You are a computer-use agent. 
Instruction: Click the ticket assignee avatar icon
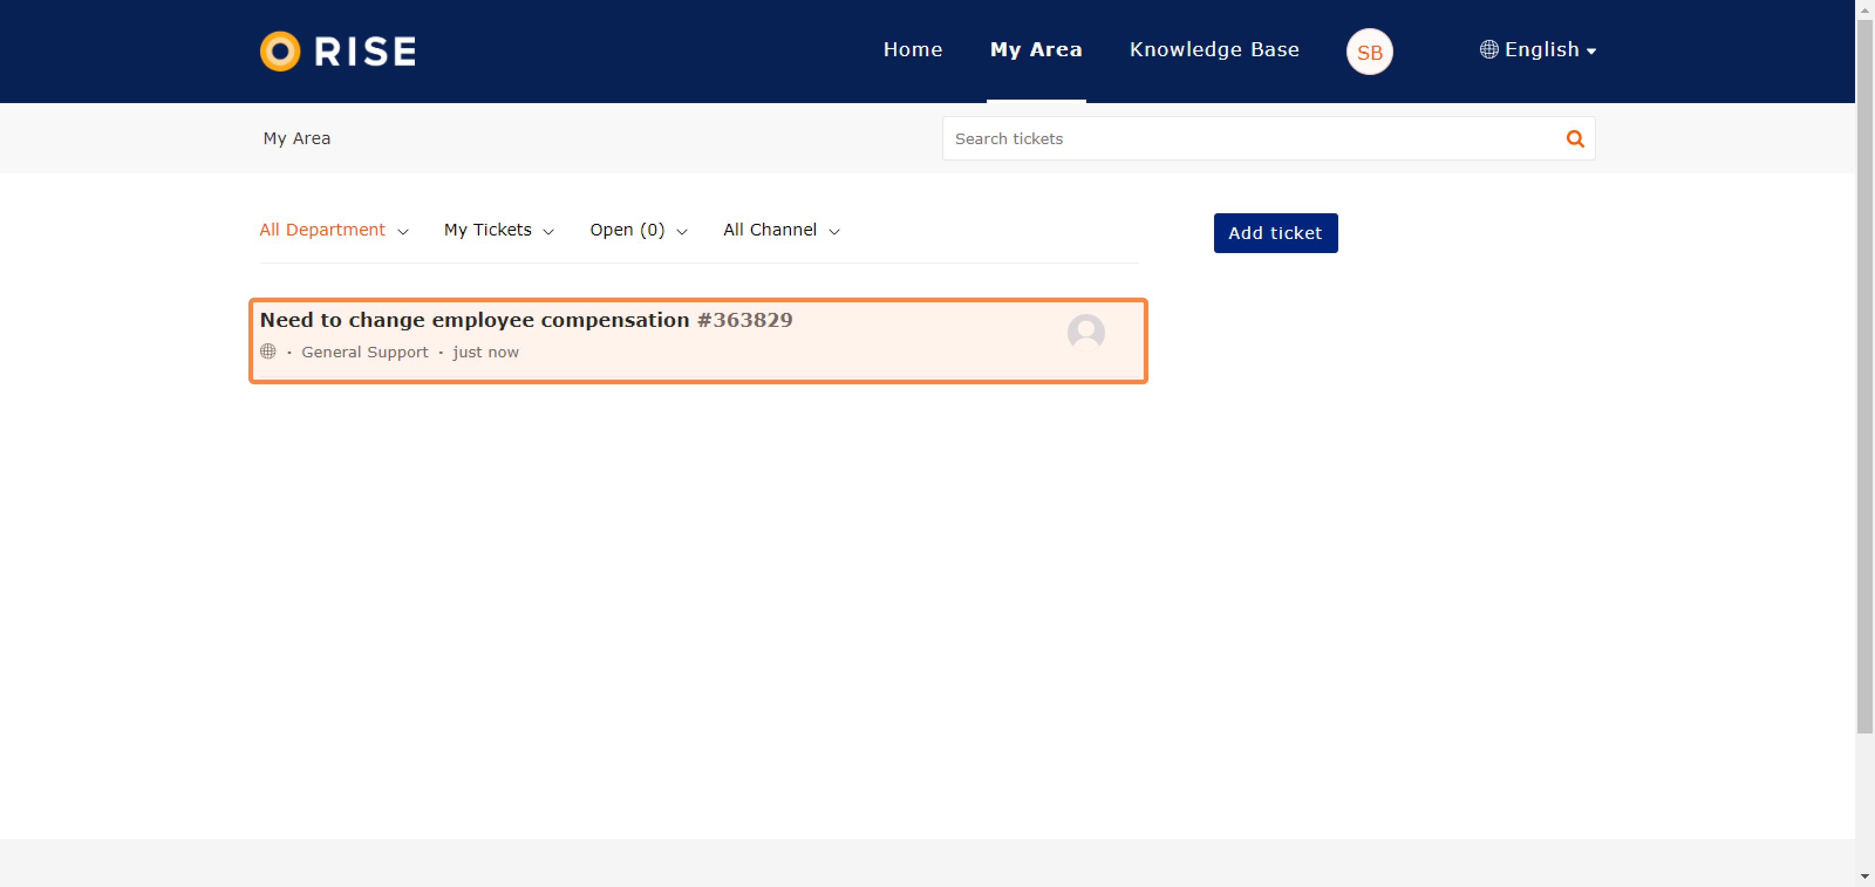(1085, 333)
